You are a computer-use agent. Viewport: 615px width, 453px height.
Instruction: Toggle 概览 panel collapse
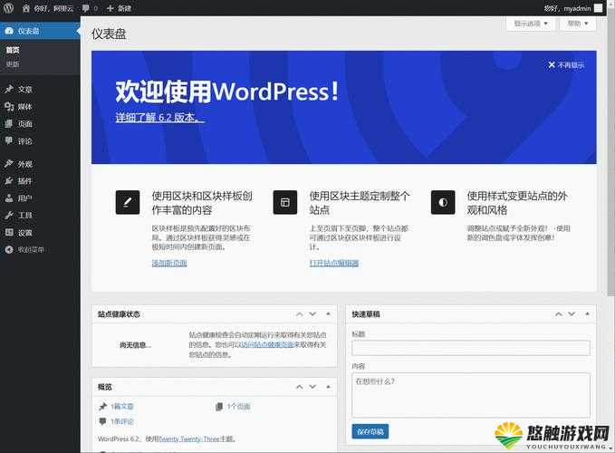coord(328,386)
